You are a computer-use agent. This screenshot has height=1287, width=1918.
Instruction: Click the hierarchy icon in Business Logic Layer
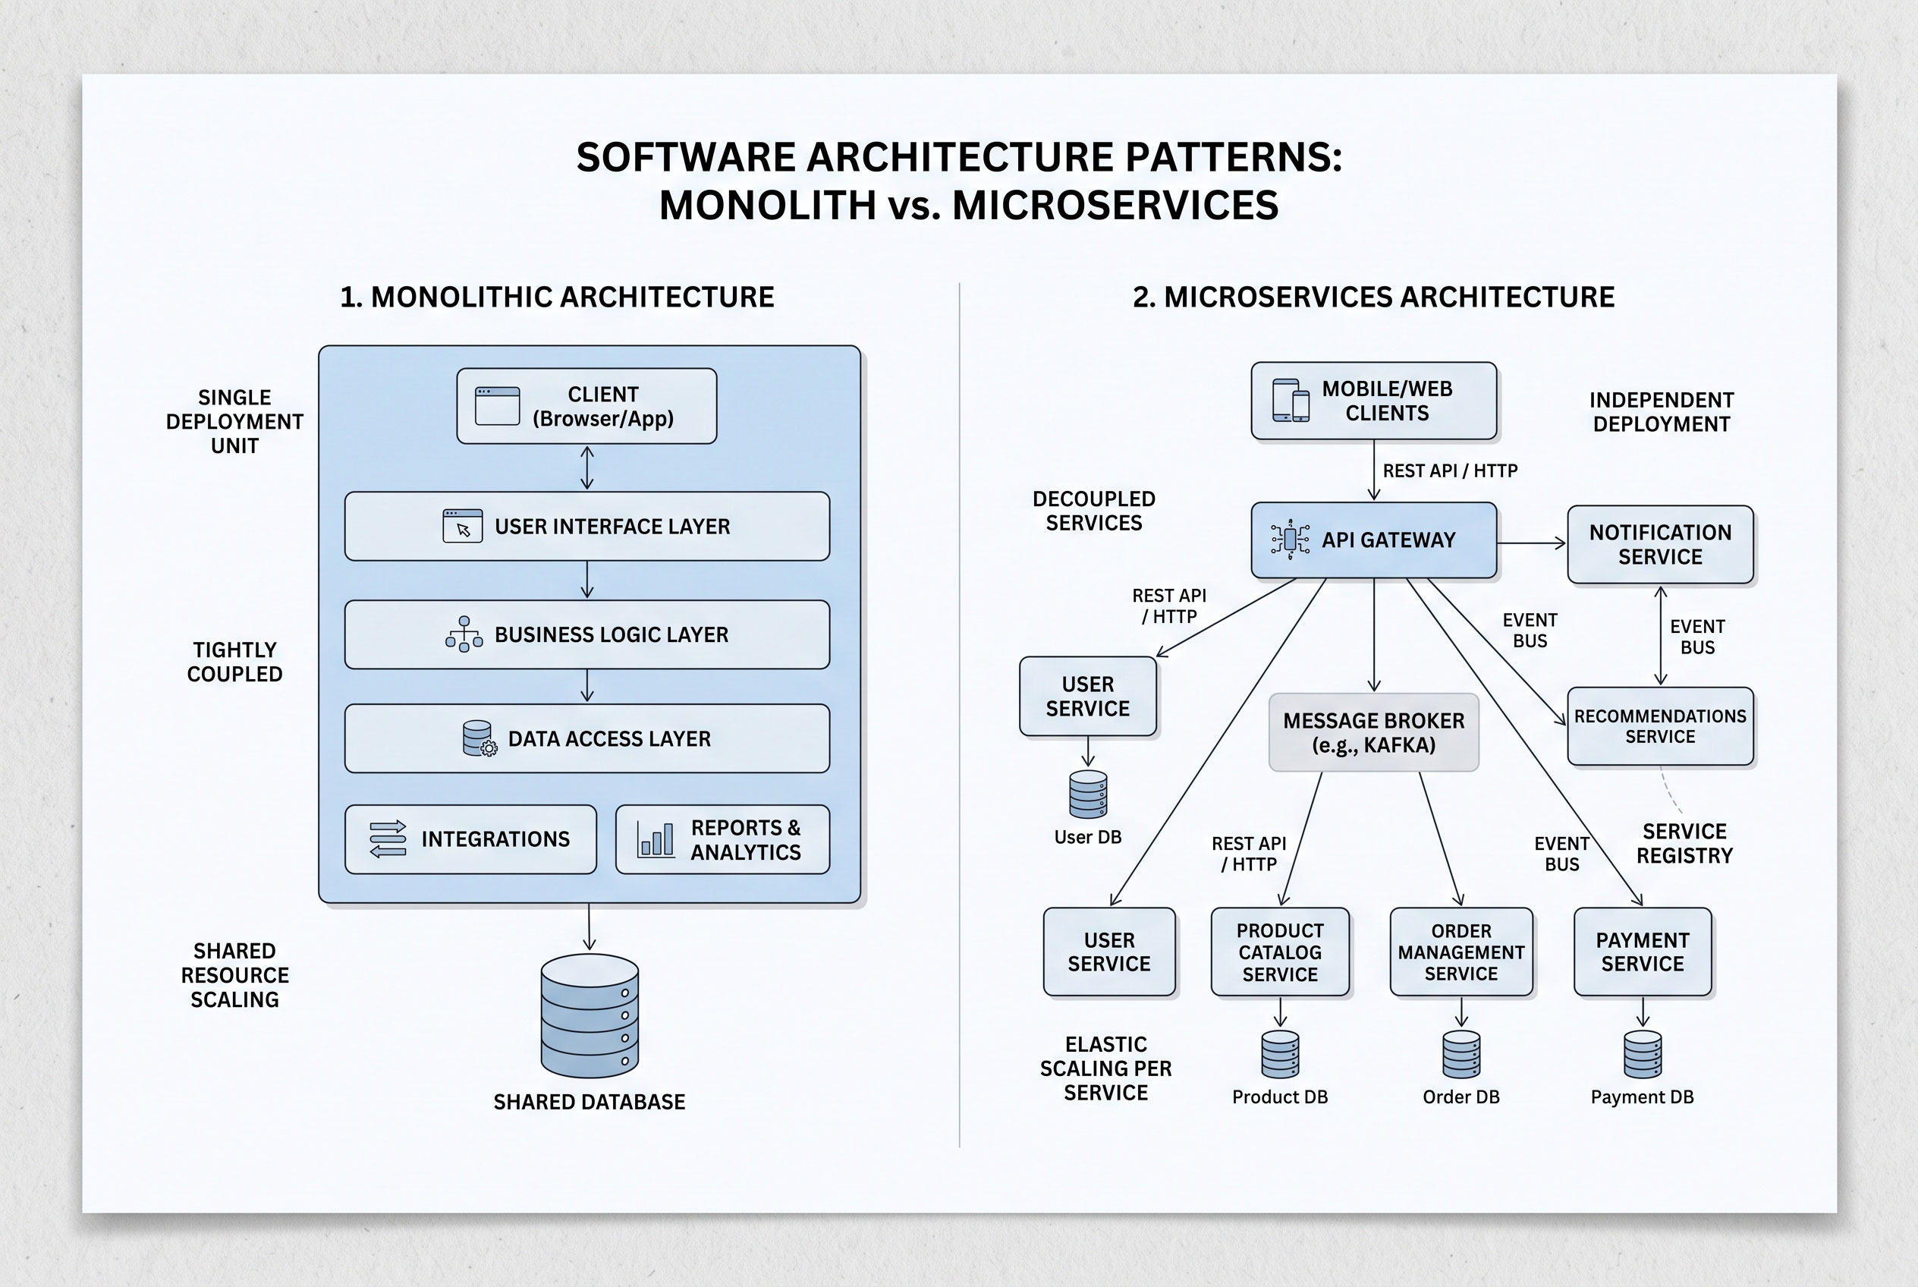tap(464, 634)
